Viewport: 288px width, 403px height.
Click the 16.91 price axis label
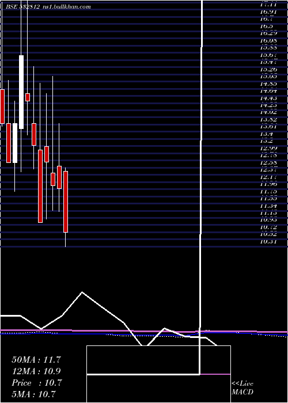(x=268, y=12)
